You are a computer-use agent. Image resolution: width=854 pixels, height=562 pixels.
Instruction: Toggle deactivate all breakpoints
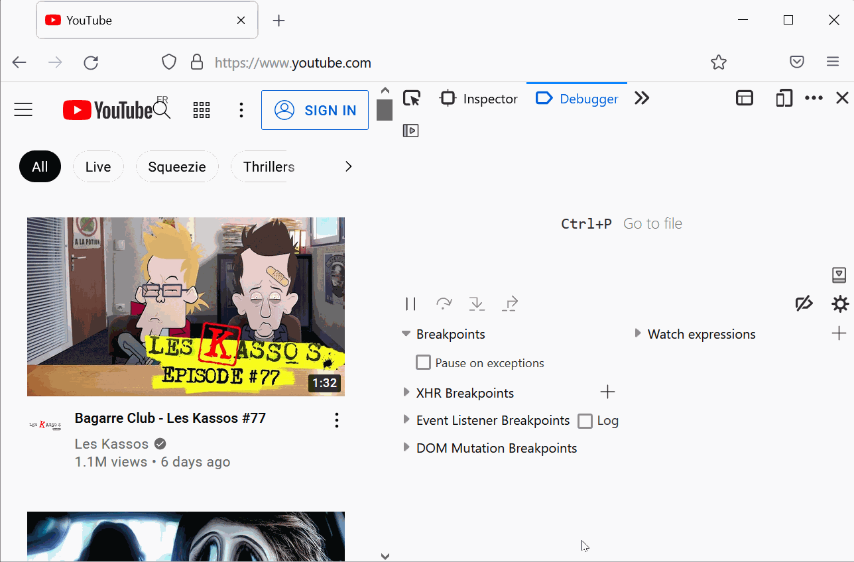[x=804, y=304]
